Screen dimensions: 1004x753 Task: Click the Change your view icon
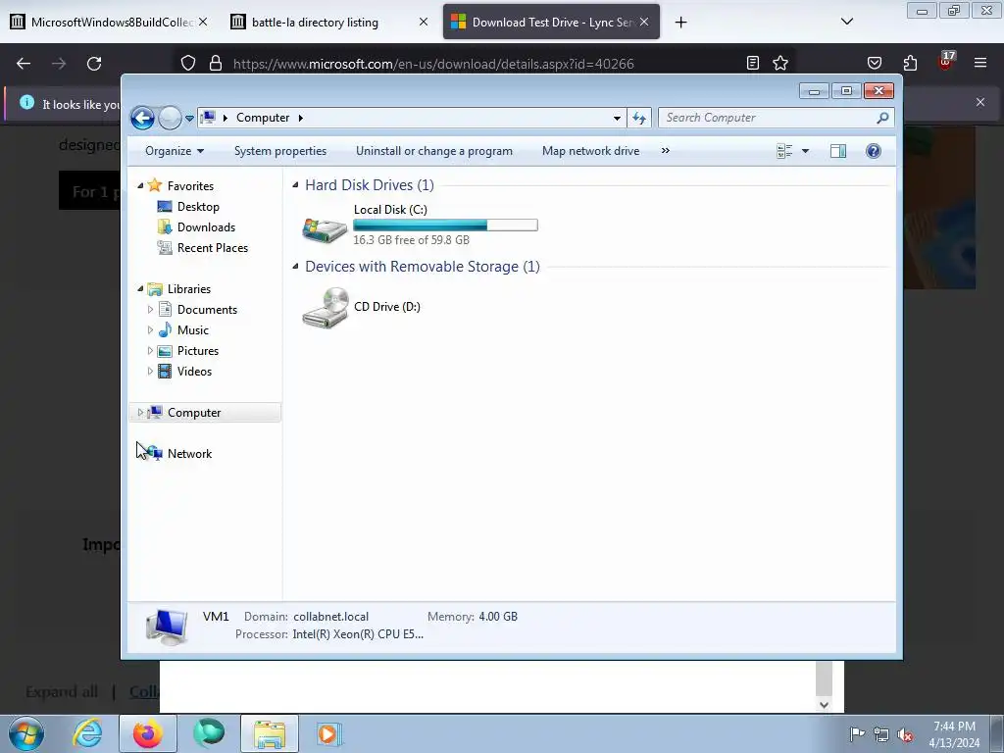pos(784,151)
